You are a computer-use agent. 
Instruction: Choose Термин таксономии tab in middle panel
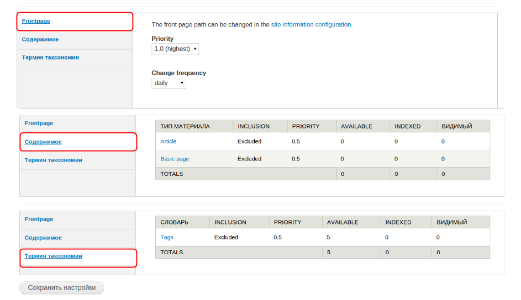pos(53,160)
